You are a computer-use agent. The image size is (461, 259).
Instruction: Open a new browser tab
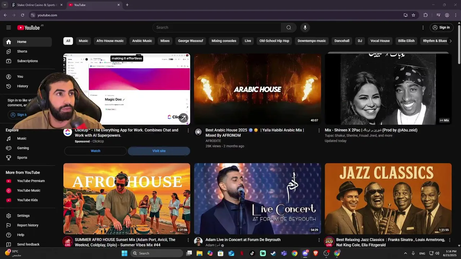click(x=127, y=5)
